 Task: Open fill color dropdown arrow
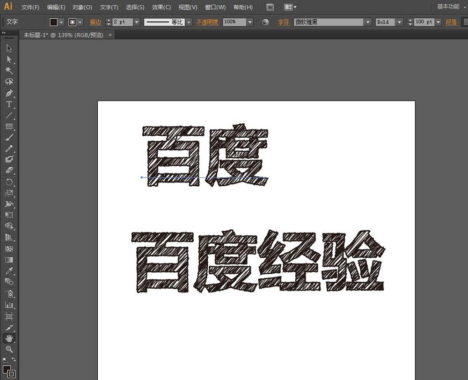coord(61,22)
